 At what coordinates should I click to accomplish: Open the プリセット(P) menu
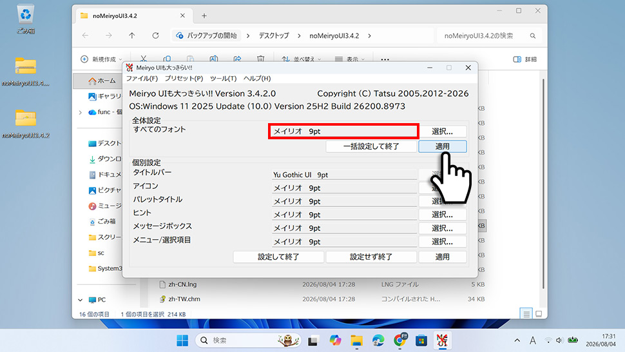184,79
